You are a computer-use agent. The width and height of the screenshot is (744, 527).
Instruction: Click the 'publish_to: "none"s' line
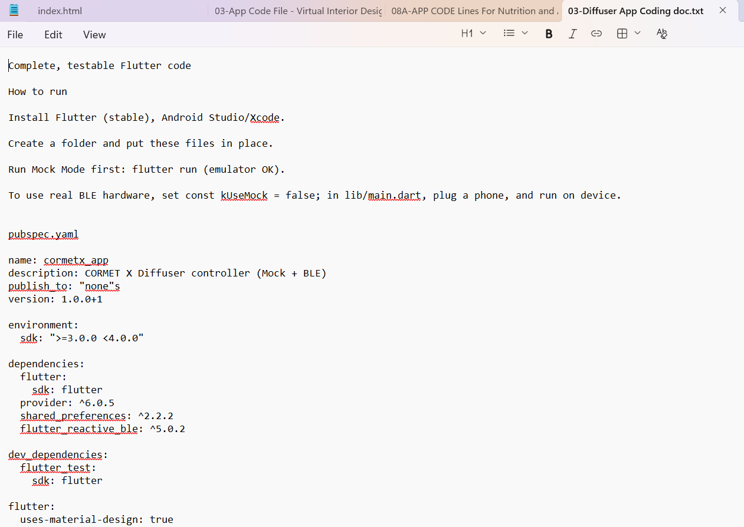pos(64,286)
